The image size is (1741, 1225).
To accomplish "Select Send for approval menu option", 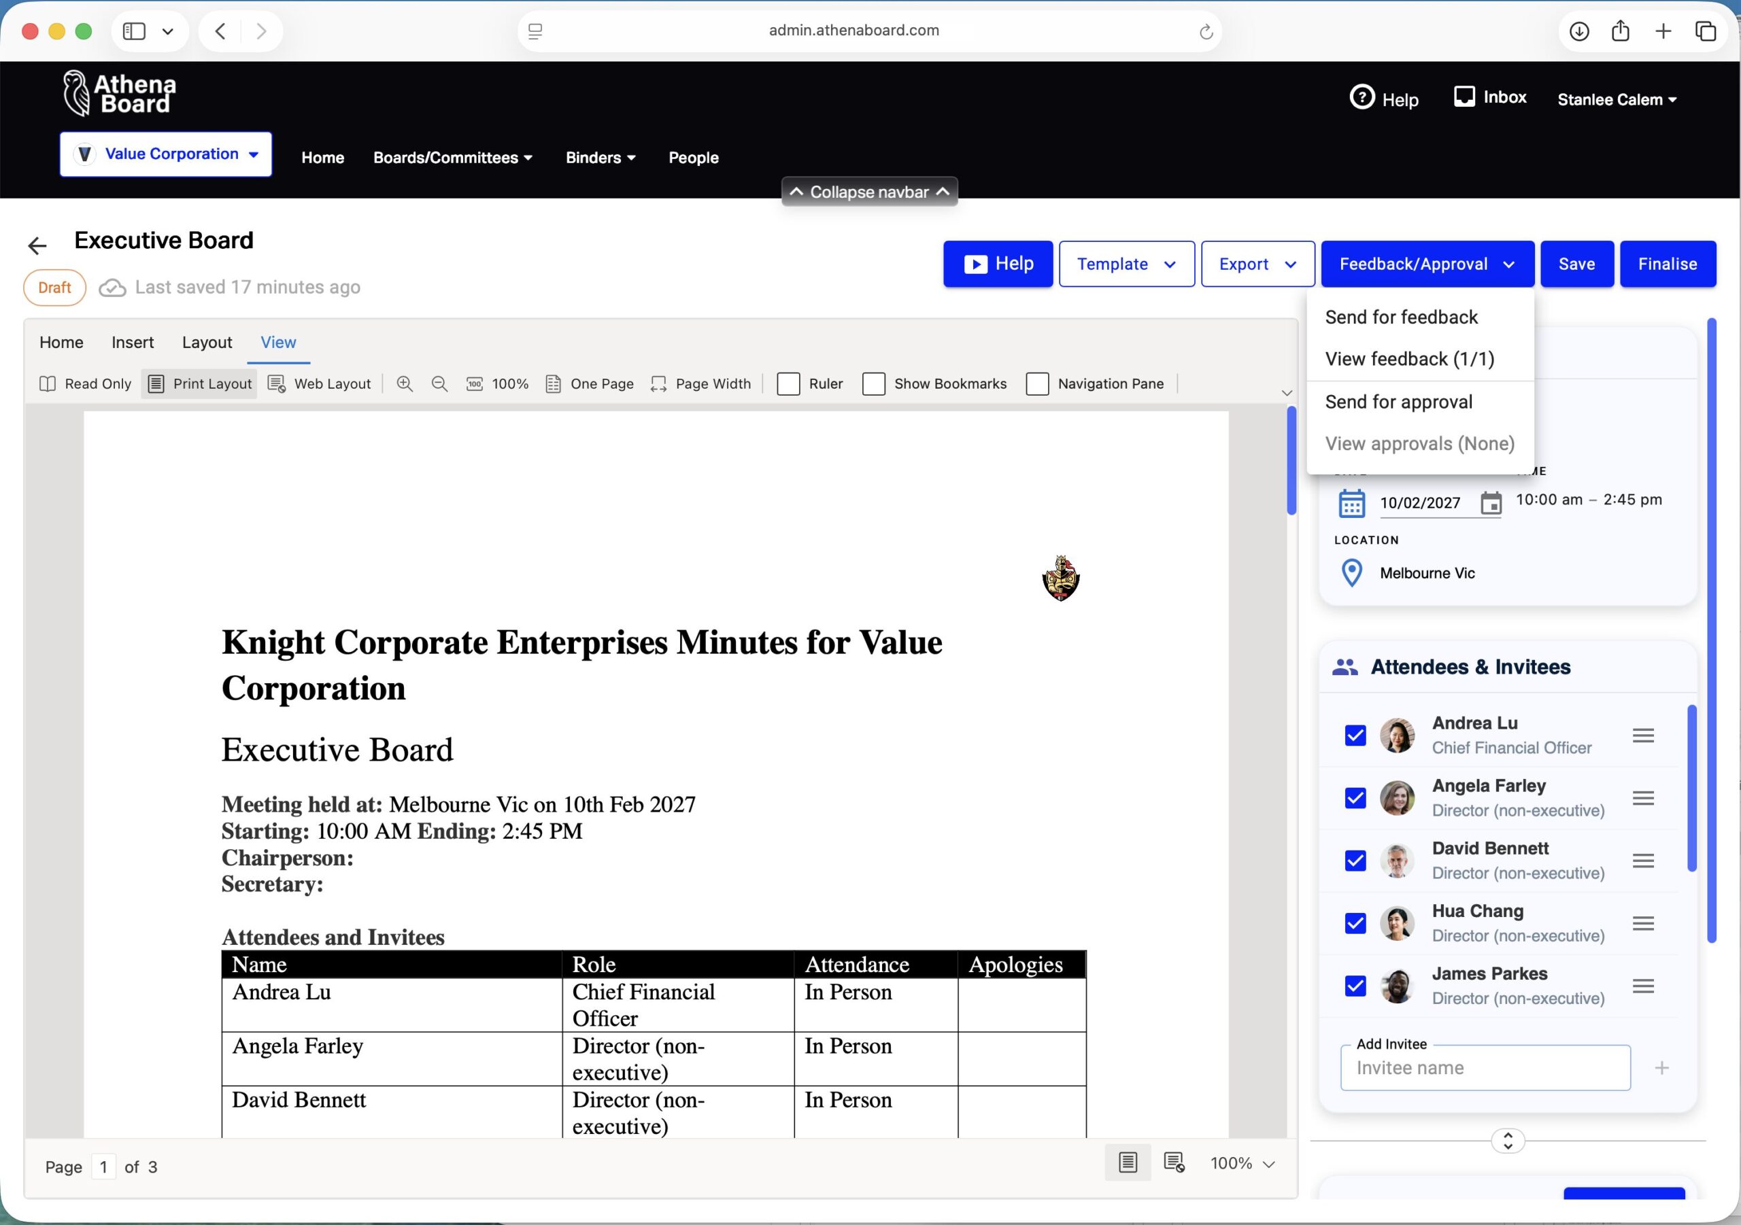I will pyautogui.click(x=1398, y=402).
